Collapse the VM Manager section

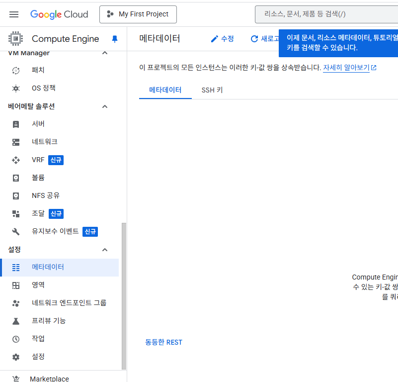point(105,53)
